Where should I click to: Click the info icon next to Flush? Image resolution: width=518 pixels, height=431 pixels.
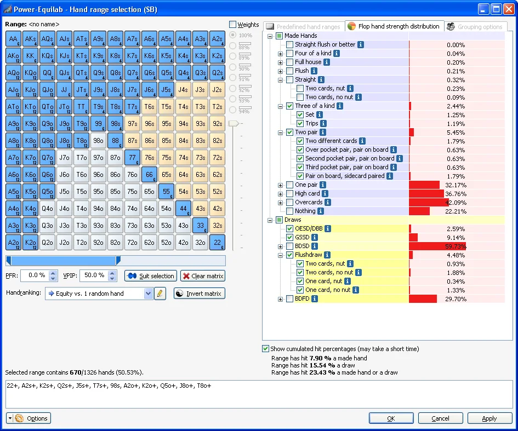click(x=314, y=71)
